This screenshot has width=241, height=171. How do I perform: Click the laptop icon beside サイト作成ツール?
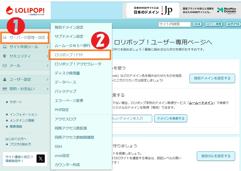[x=5, y=47]
